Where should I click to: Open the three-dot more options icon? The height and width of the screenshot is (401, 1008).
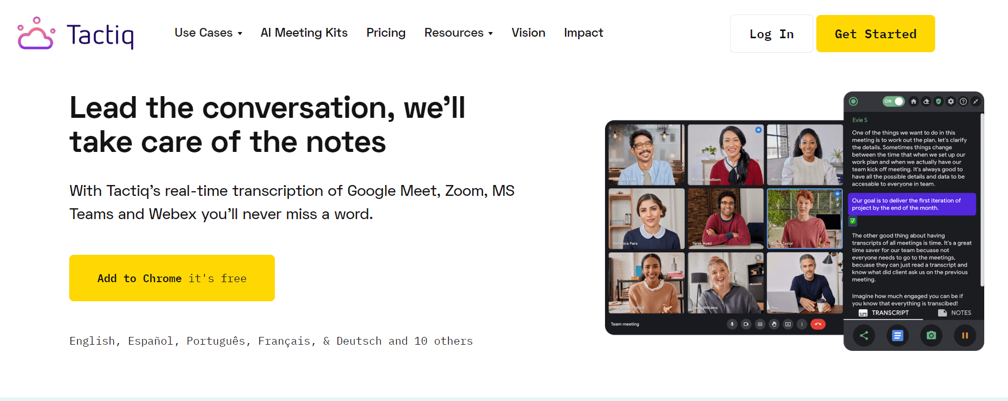pos(802,324)
